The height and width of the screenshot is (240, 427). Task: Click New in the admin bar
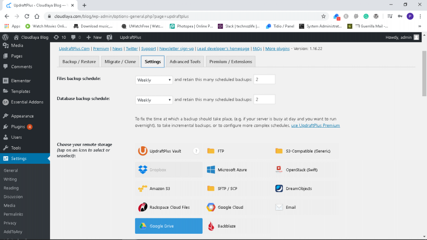[94, 37]
